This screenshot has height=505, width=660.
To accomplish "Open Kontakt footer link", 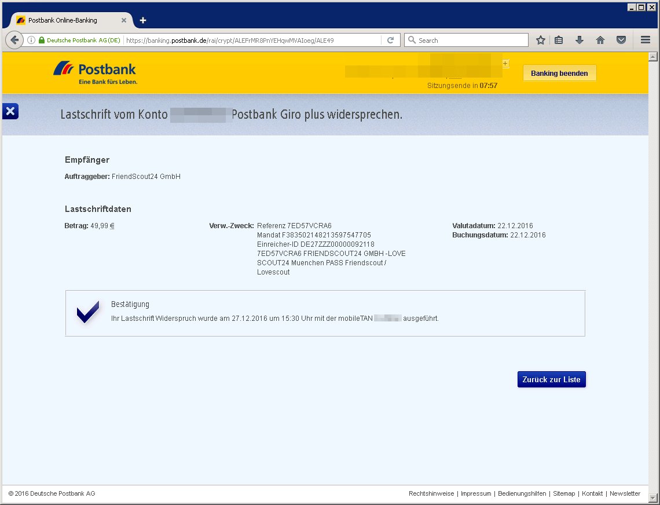I will pyautogui.click(x=592, y=493).
